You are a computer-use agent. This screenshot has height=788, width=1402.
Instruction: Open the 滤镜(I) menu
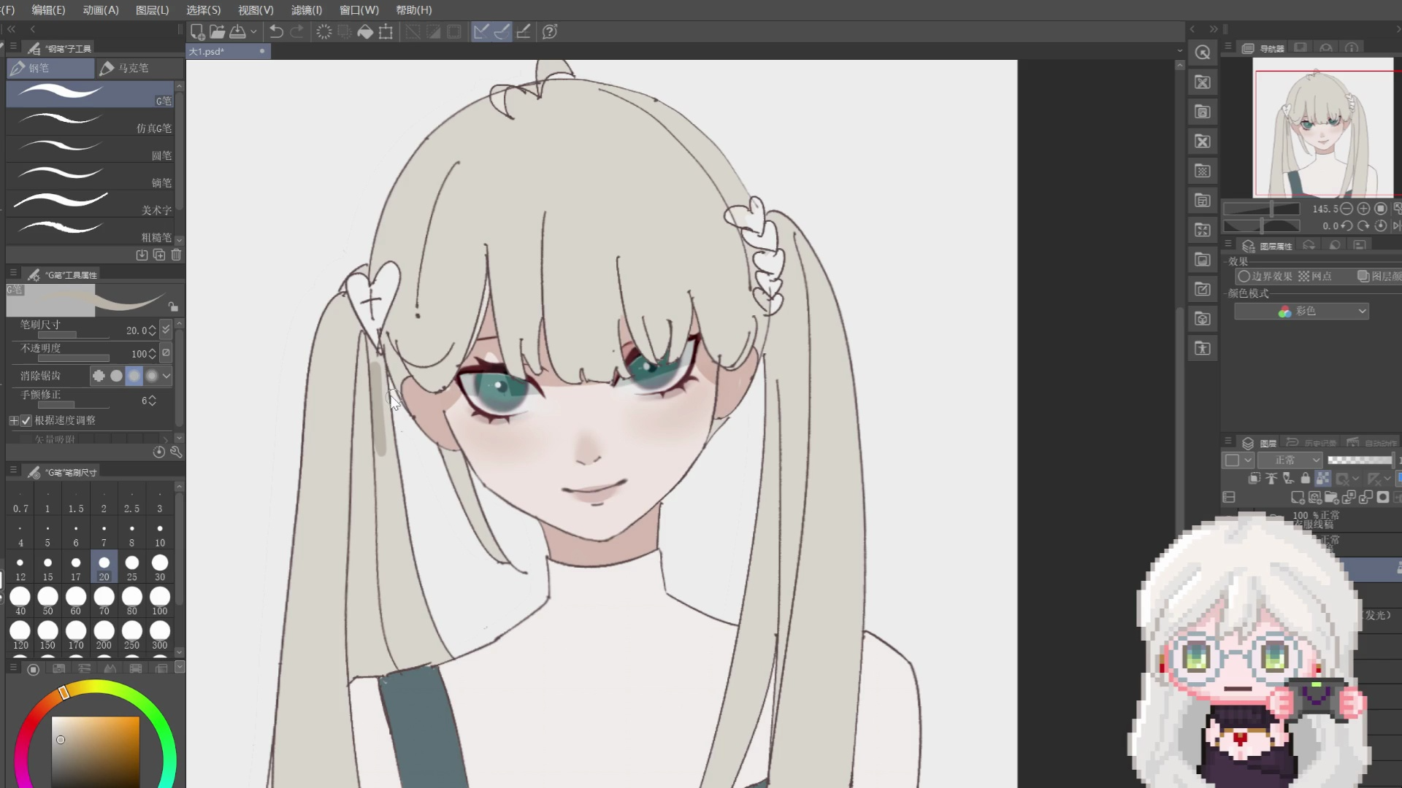(x=306, y=10)
